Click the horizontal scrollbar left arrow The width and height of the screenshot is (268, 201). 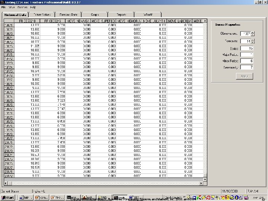[x=6, y=184]
